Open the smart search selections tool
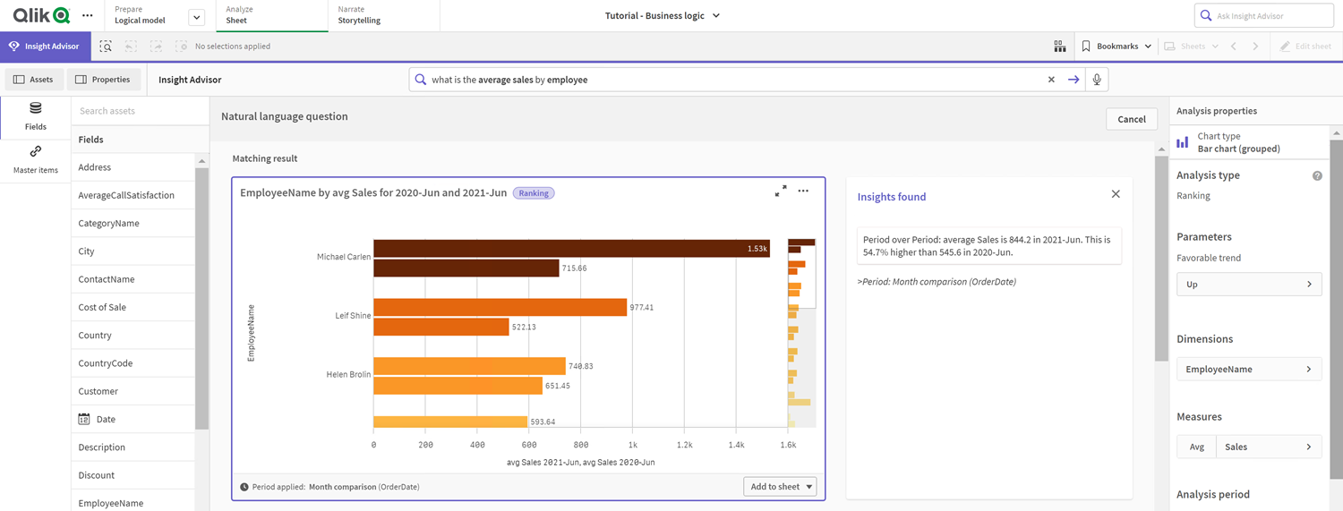 (106, 47)
